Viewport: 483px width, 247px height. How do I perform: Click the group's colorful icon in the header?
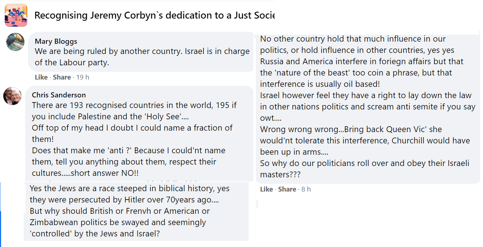pos(16,15)
